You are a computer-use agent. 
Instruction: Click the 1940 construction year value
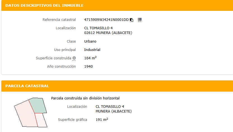tap(88, 67)
